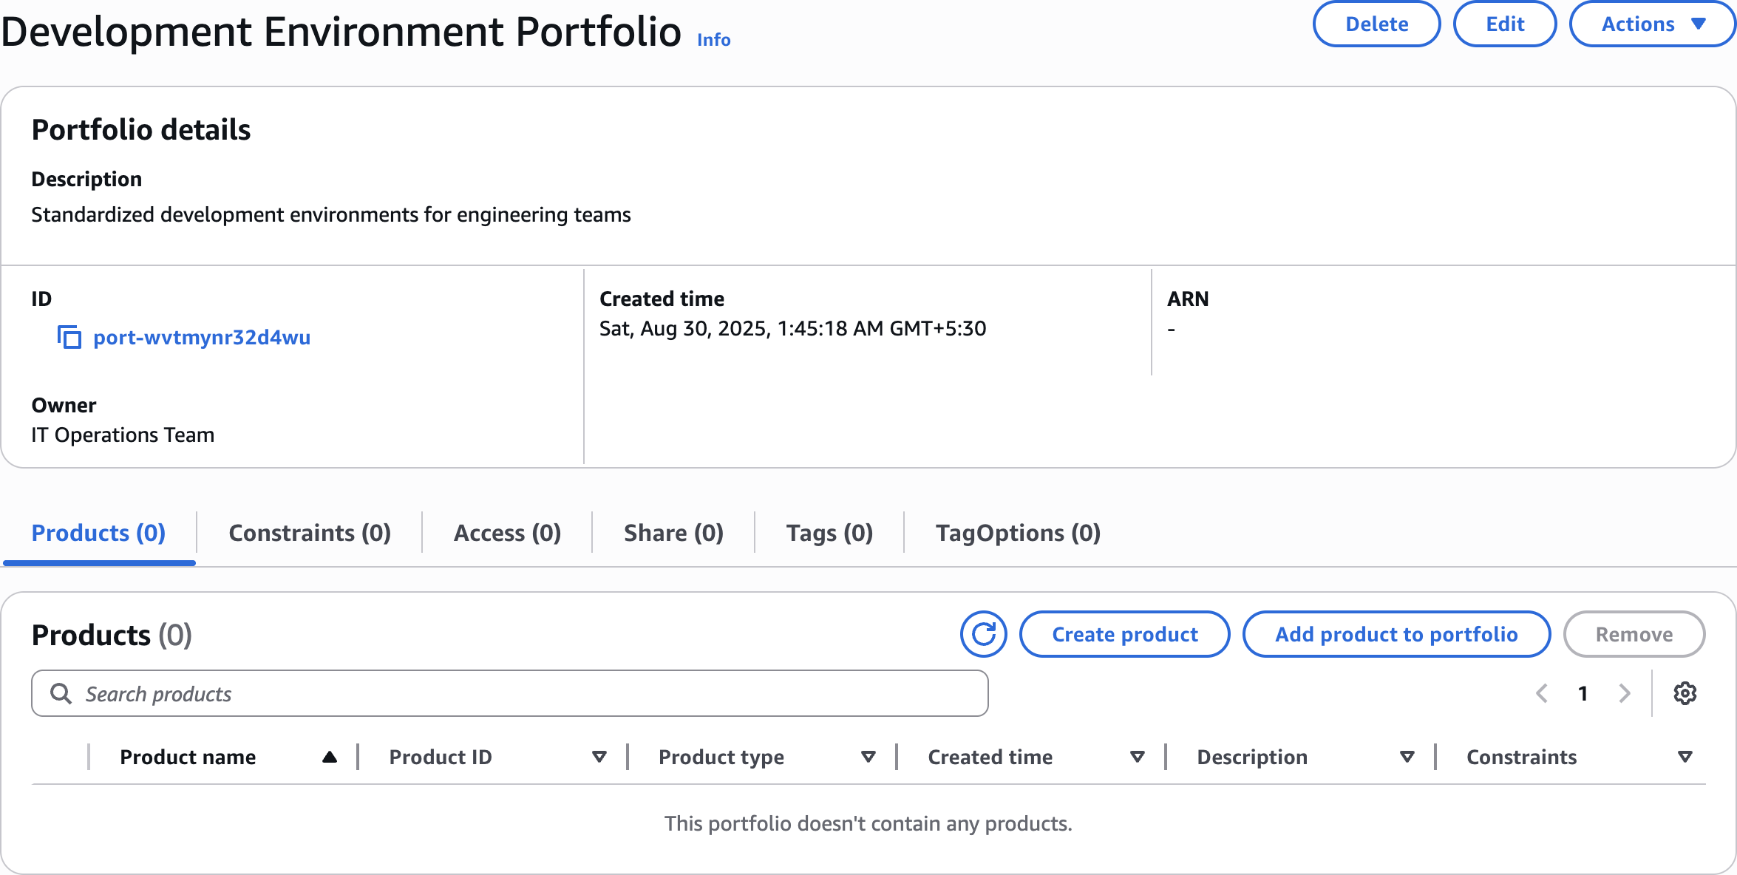Open the Access (0) tab
The width and height of the screenshot is (1737, 875).
point(507,533)
